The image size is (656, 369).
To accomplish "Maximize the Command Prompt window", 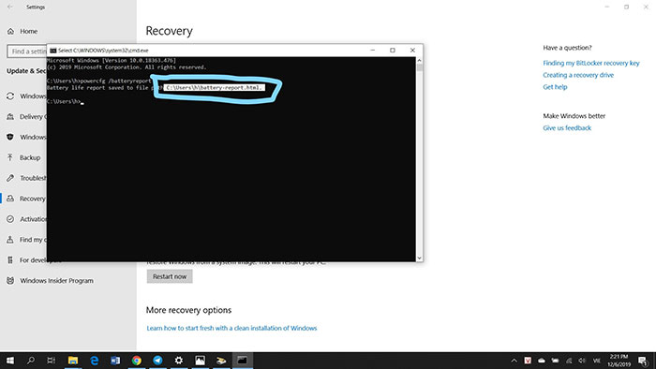I will [x=393, y=51].
